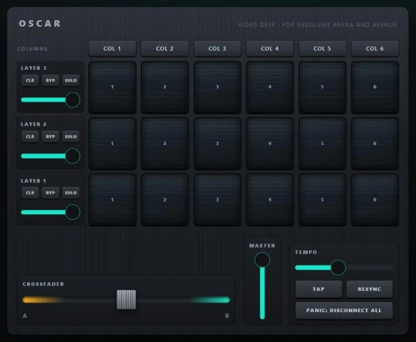
Task: Launch Layer 1 clip pad 3
Action: point(217,200)
